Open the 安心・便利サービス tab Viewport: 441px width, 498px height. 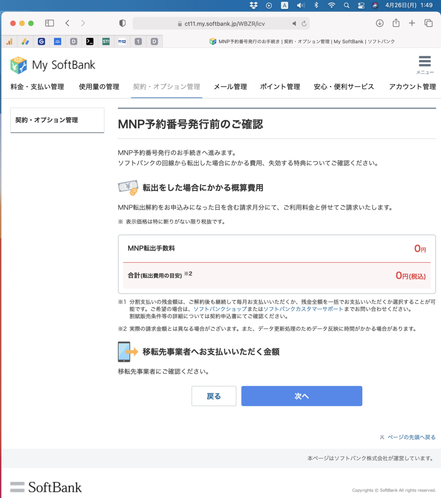coord(344,87)
